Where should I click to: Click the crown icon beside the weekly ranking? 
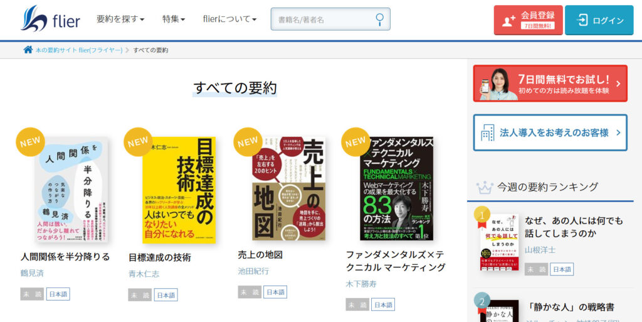click(485, 188)
